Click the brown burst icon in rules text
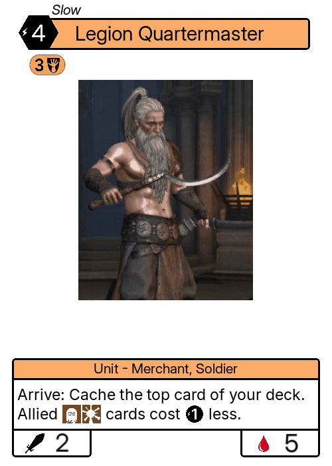This screenshot has width=332, height=466. coord(92,414)
